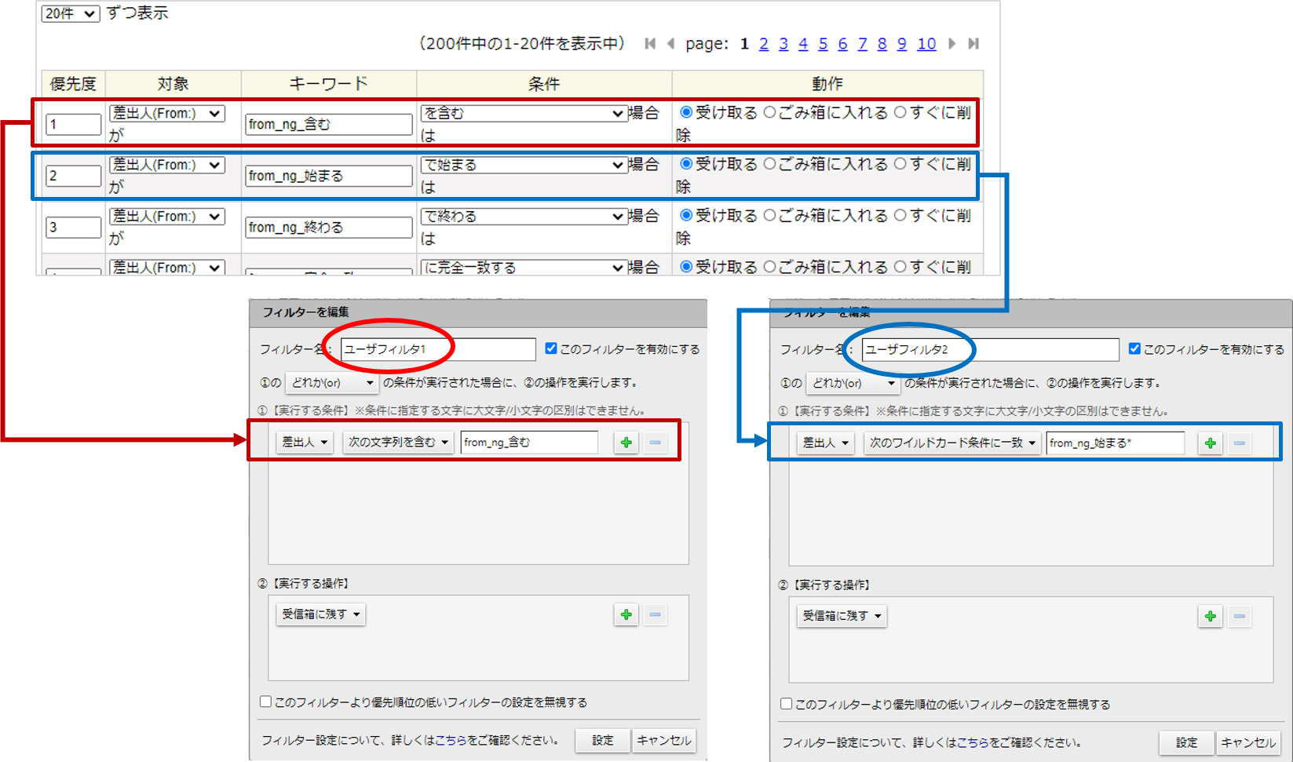Click キャンセル button in ユーザフィルタ2 dialog
Screen dimensions: 1293x762
(x=1247, y=742)
